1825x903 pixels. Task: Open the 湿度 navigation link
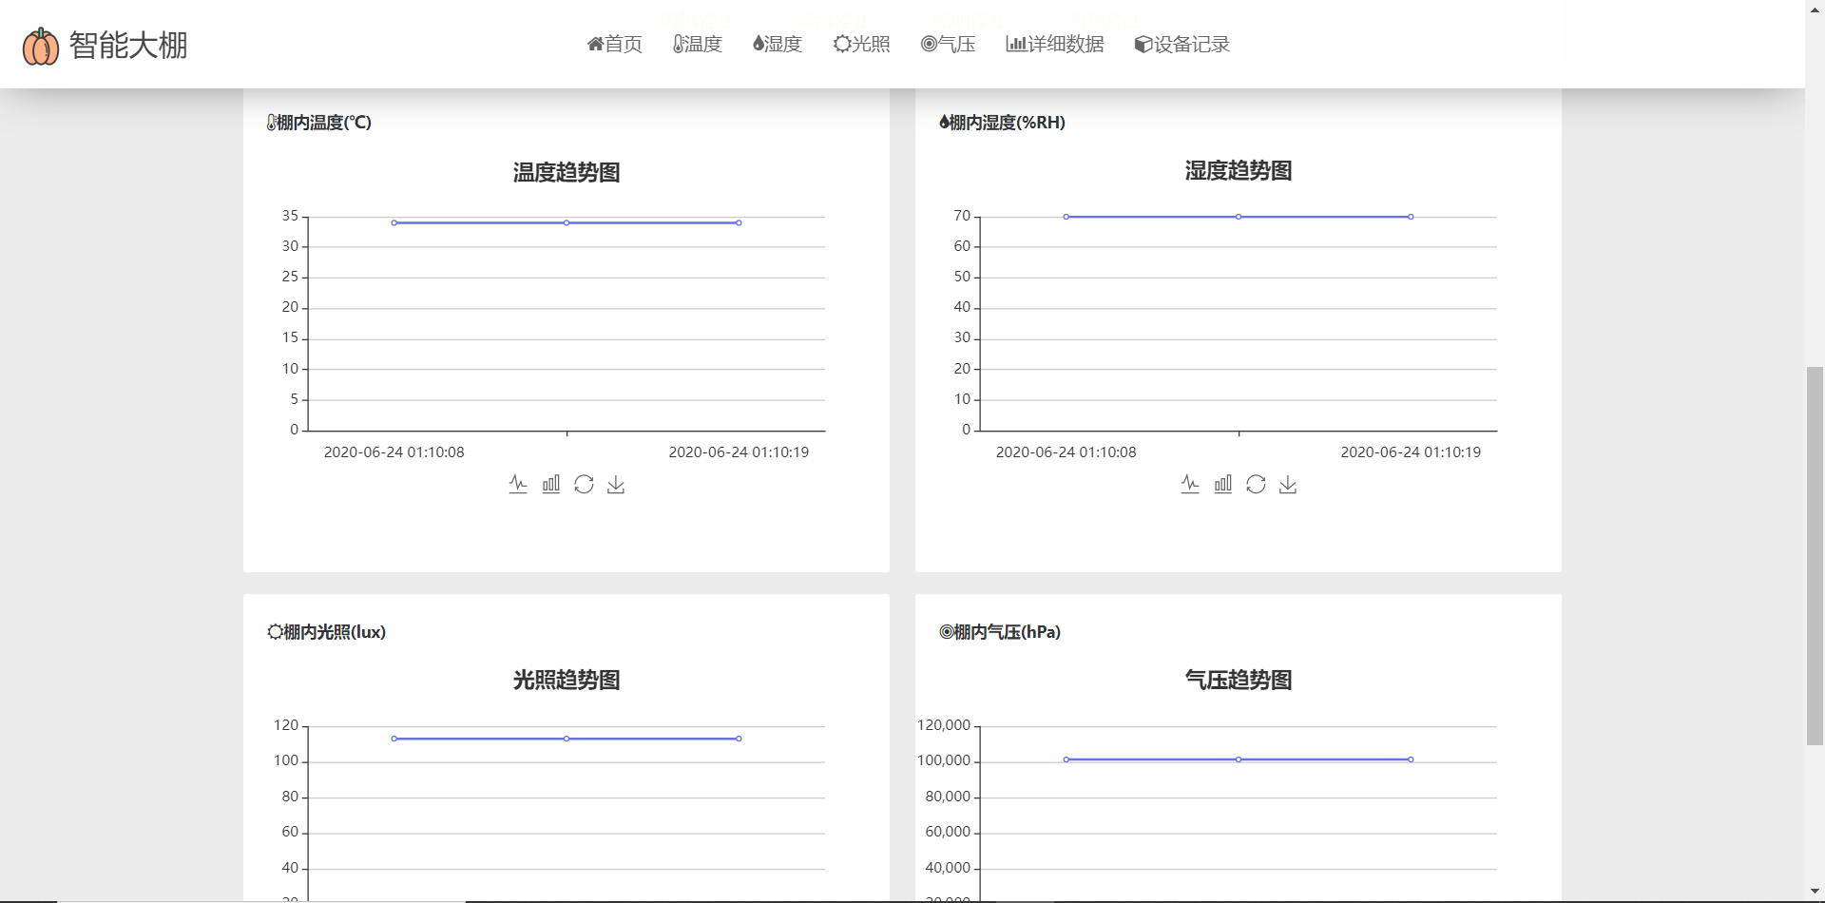click(777, 44)
